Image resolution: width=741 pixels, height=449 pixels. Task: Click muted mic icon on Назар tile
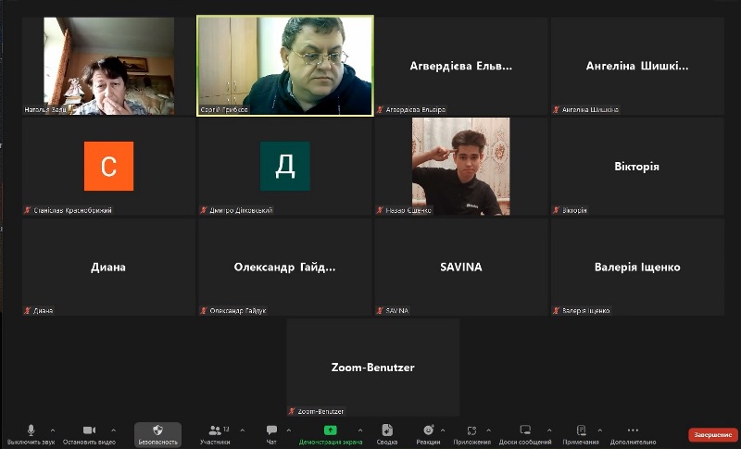click(380, 210)
